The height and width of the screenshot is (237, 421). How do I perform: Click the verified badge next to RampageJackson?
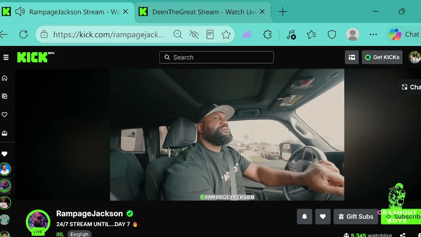130,214
